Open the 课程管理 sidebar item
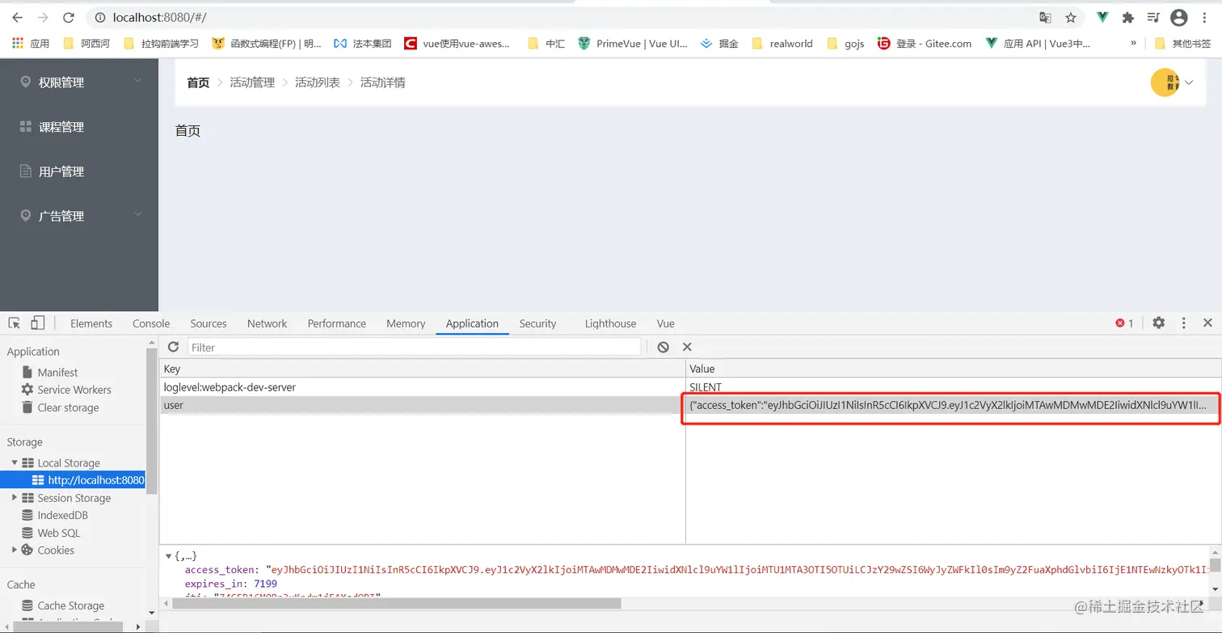1222x633 pixels. tap(79, 127)
